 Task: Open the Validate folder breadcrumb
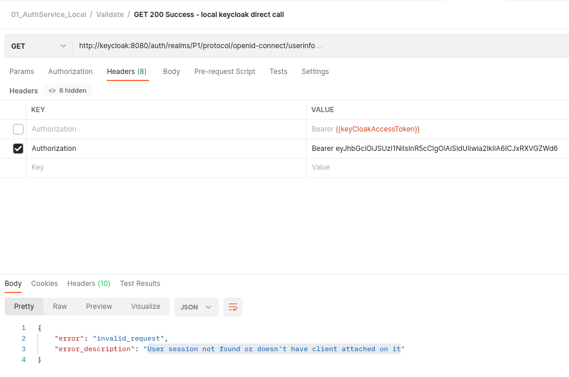tap(110, 14)
